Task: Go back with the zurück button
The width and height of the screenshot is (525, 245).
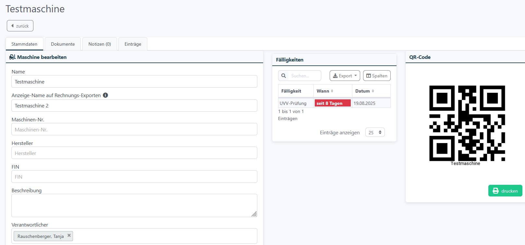Action: click(20, 26)
